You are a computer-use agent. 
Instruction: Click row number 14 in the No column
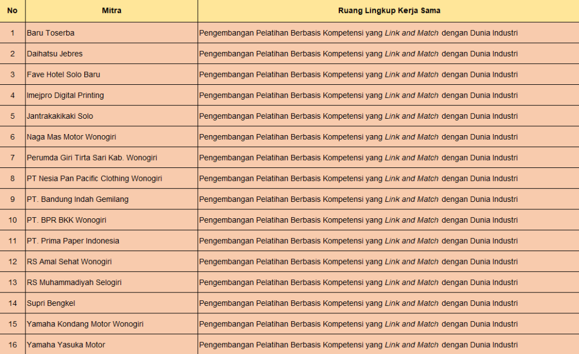[12, 303]
